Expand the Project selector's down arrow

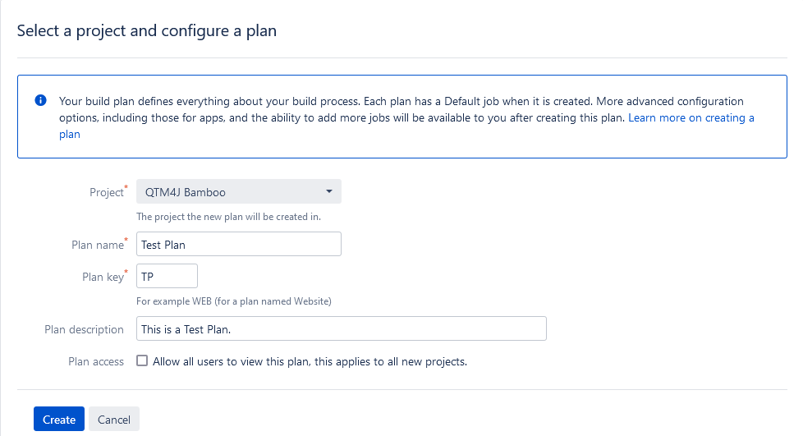point(328,192)
